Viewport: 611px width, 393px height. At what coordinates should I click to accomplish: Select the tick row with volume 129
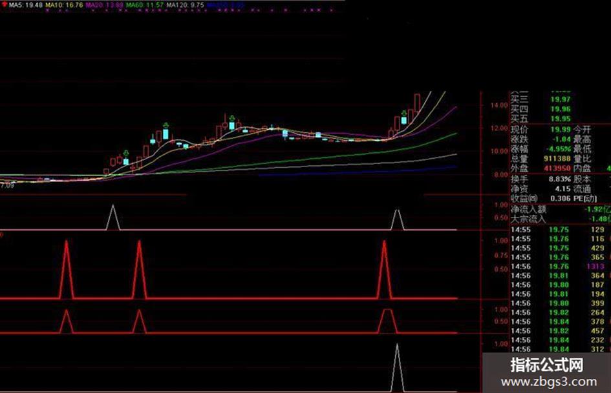pyautogui.click(x=561, y=230)
